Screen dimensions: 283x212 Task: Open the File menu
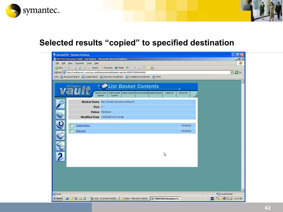pyautogui.click(x=57, y=63)
